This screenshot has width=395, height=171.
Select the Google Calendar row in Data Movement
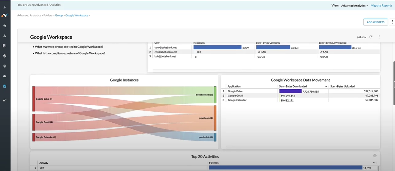click(x=300, y=100)
